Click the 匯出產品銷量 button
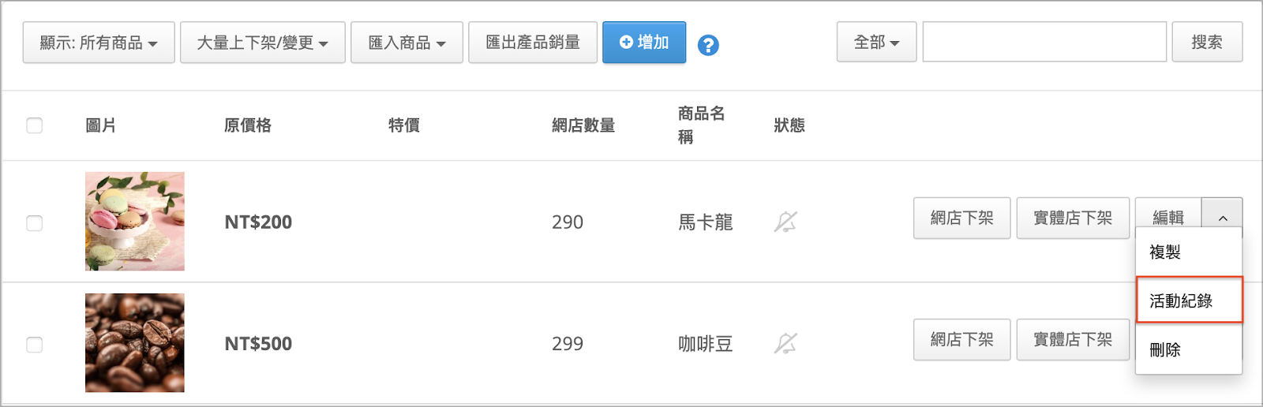 533,43
